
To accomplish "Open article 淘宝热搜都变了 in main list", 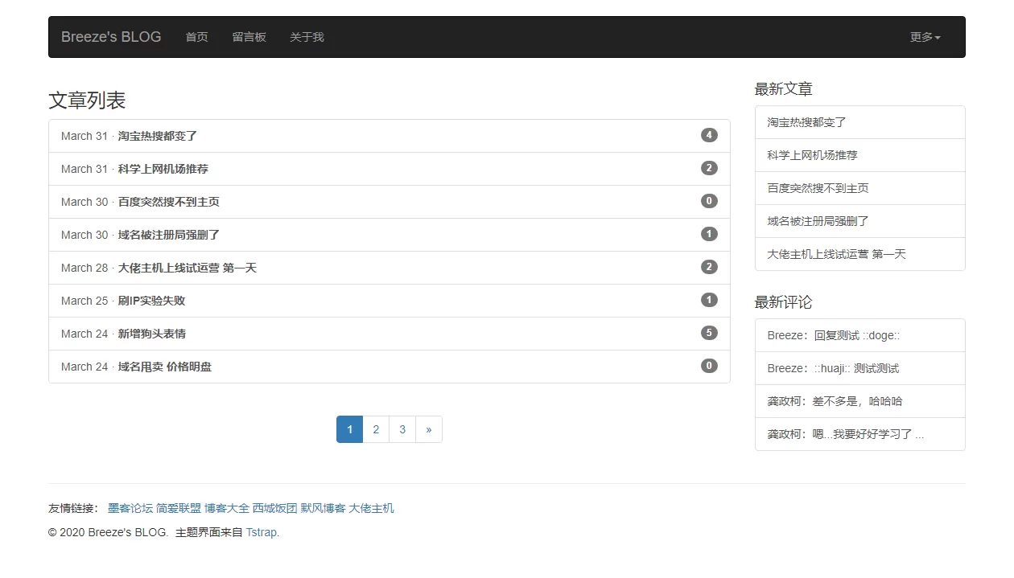I will point(158,136).
